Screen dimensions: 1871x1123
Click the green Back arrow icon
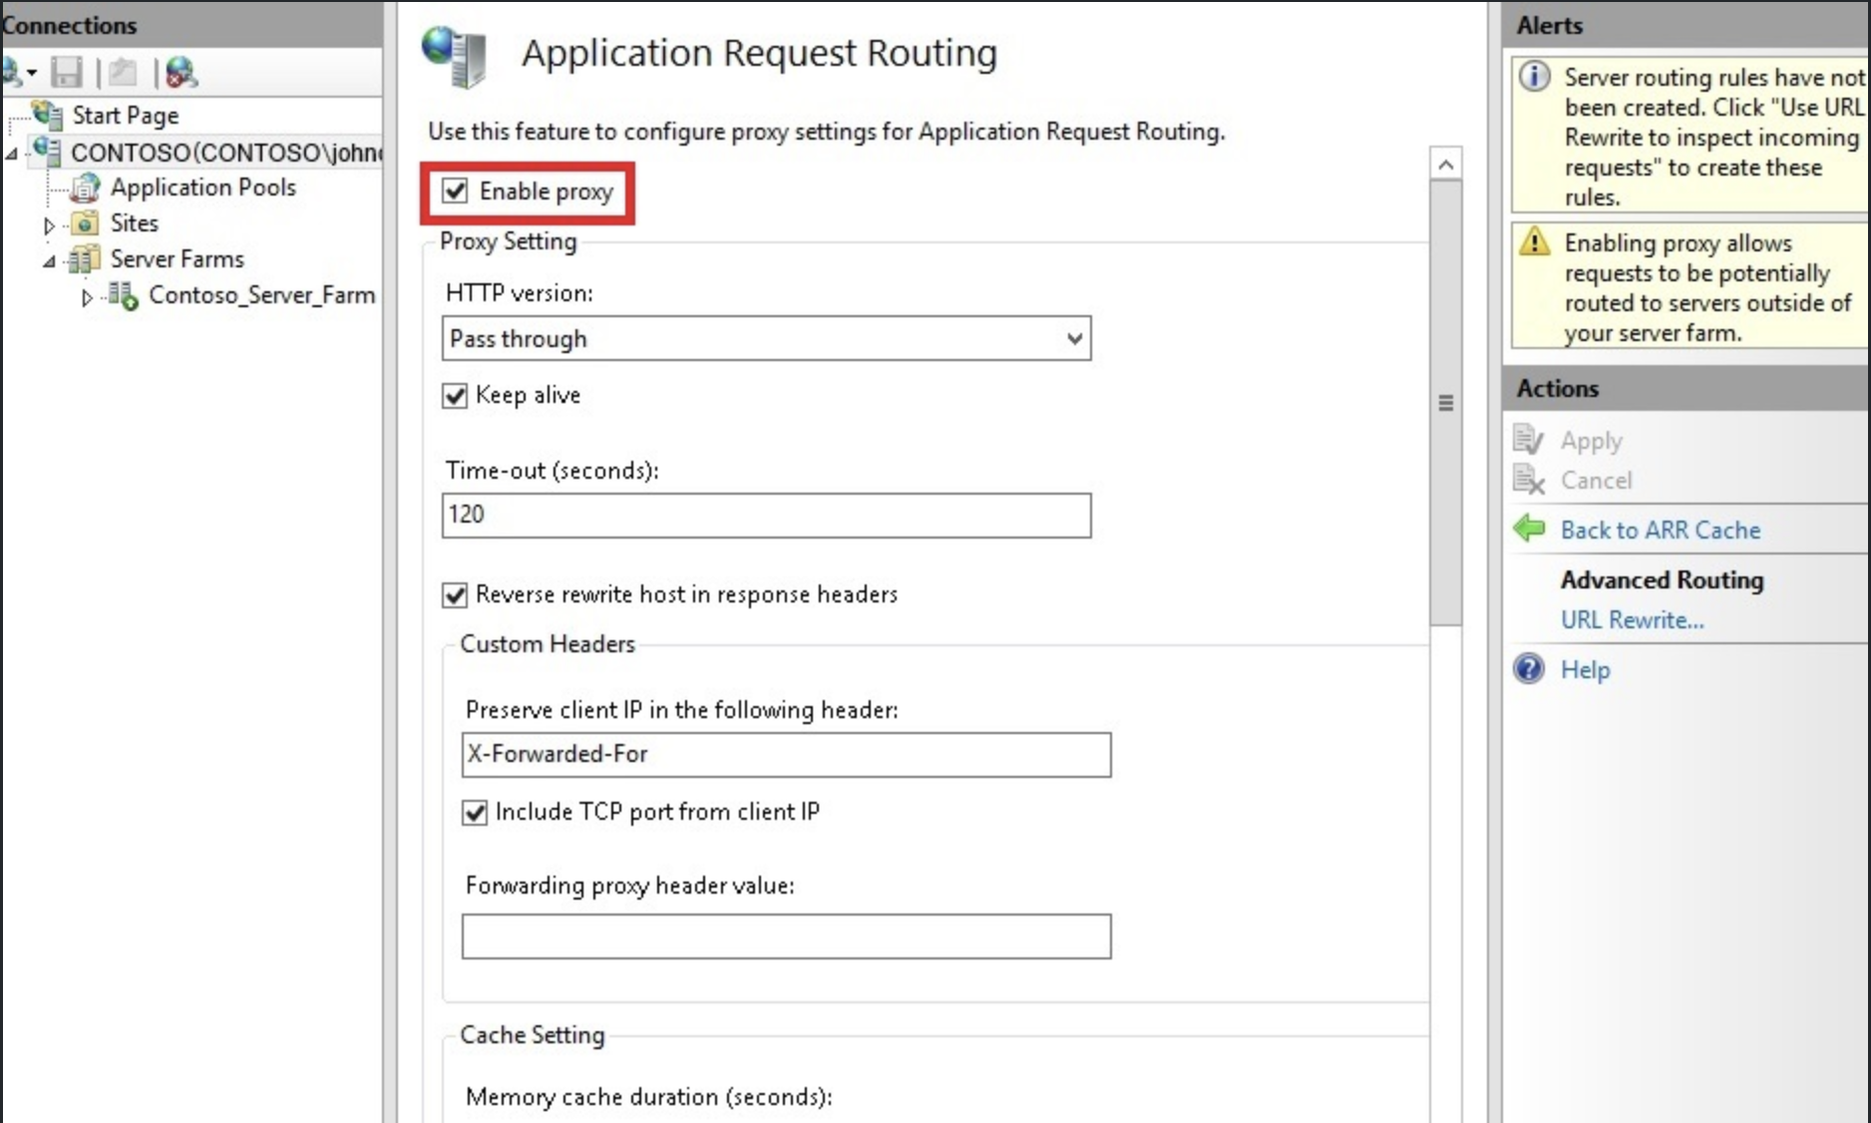[x=1529, y=529]
